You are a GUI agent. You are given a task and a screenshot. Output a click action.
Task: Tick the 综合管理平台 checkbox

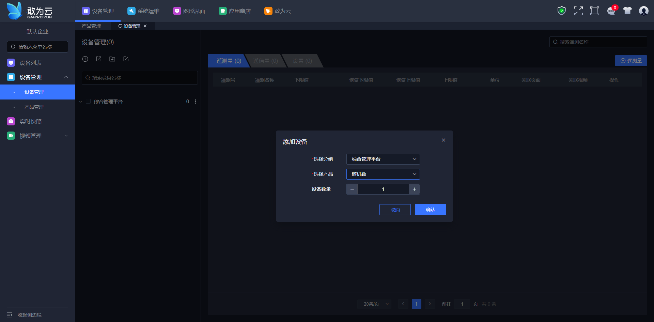tap(88, 102)
